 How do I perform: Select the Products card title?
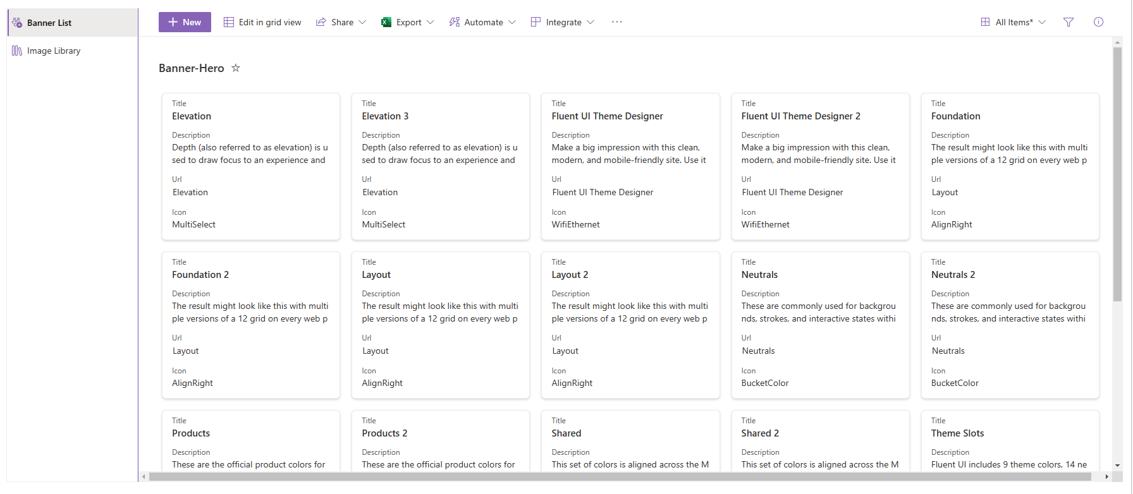191,433
